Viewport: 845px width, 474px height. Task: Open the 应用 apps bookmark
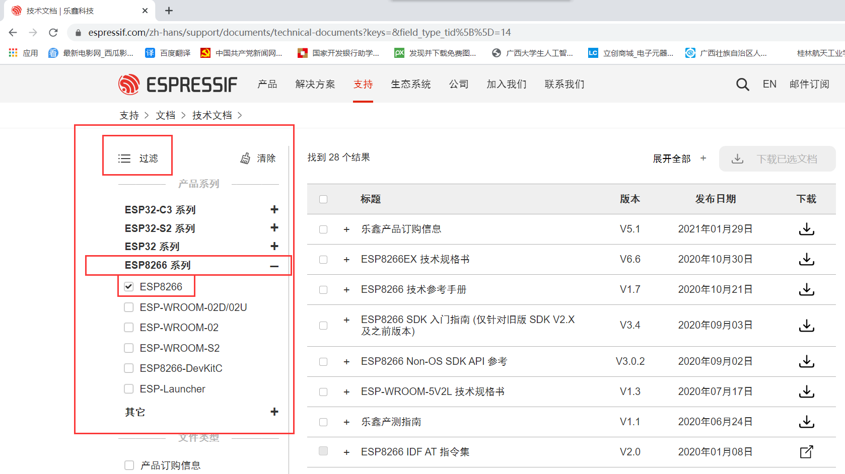click(23, 53)
